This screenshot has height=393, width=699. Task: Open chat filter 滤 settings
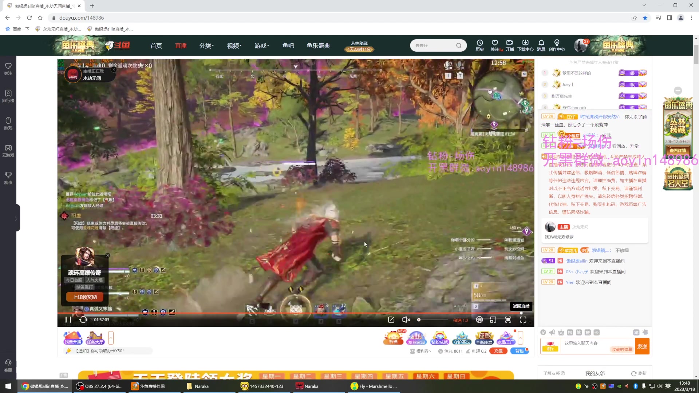(636, 332)
